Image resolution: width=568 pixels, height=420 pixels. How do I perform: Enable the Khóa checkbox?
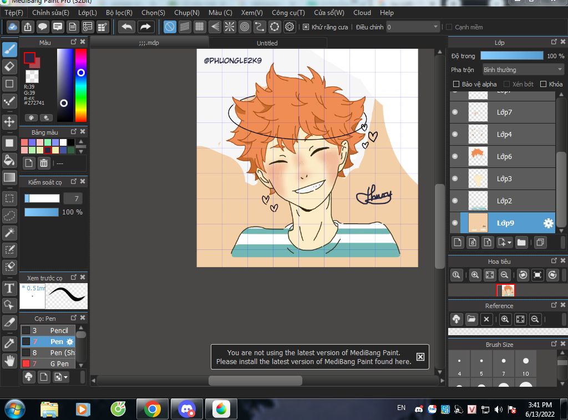(543, 84)
